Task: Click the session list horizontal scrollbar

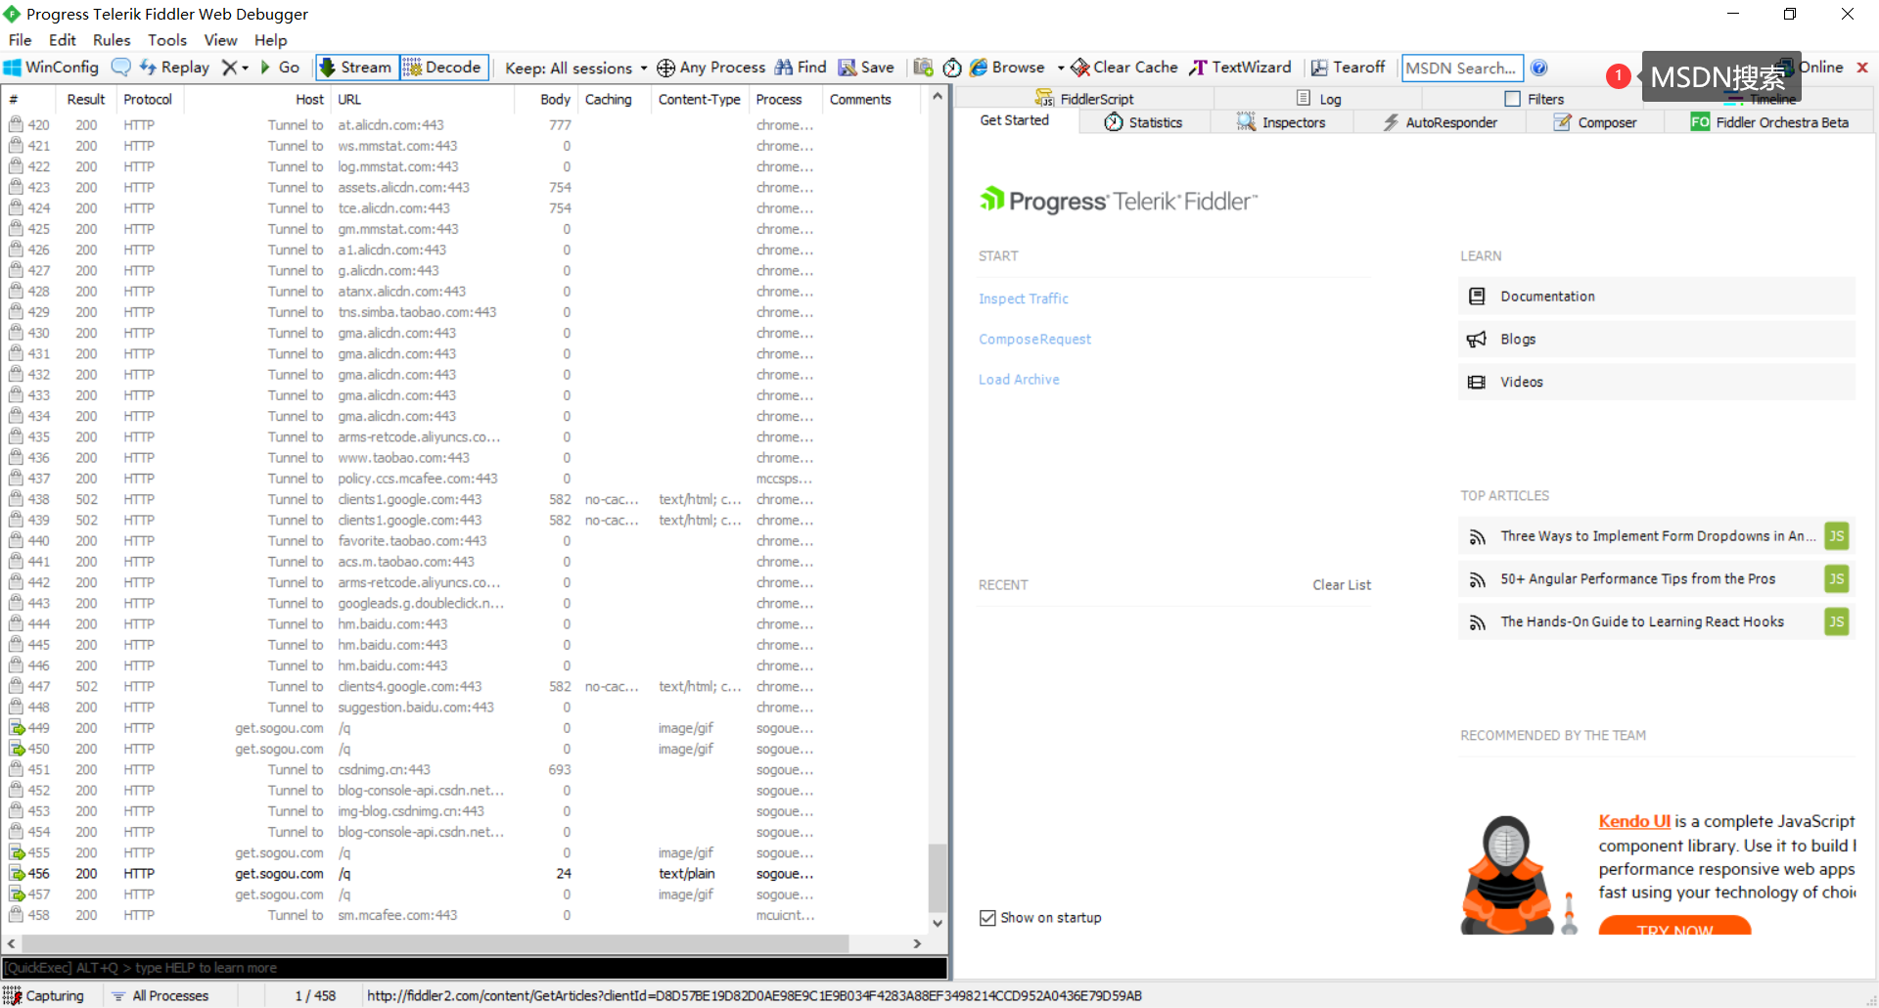Action: (435, 943)
